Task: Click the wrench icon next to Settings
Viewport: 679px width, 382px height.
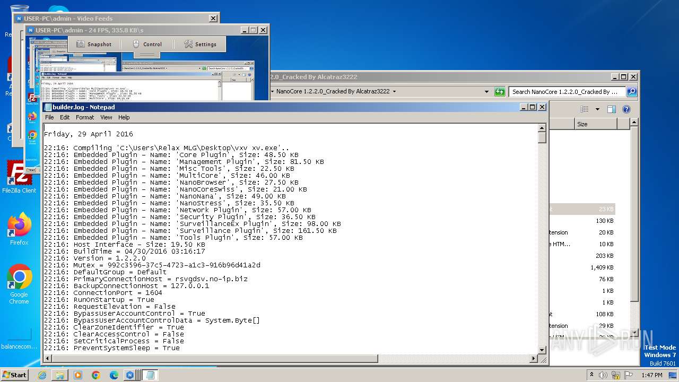Action: pyautogui.click(x=188, y=44)
